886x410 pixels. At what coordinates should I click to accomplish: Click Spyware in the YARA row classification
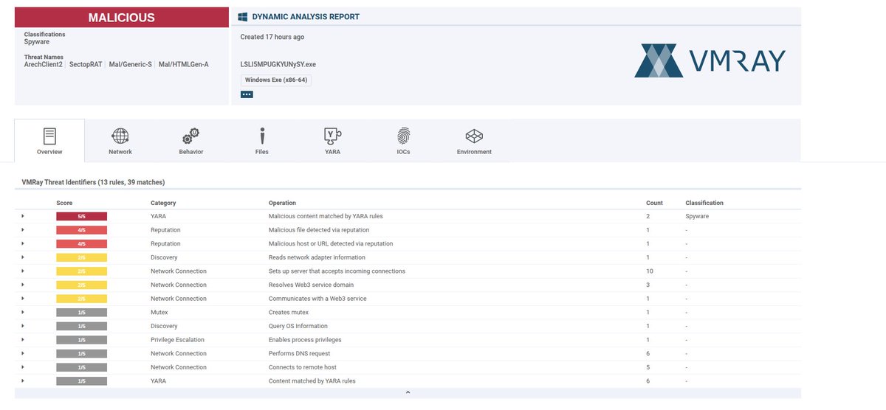[698, 216]
